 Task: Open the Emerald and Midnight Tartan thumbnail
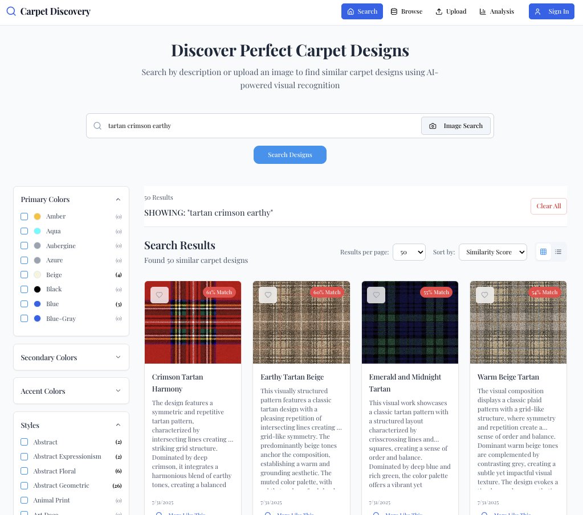410,322
